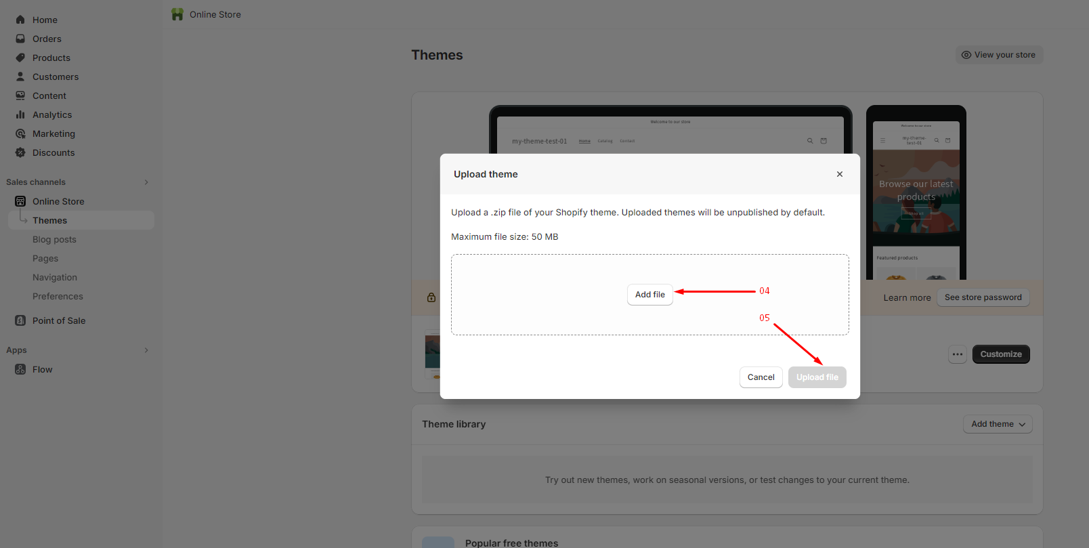Click See store password button

tap(983, 297)
